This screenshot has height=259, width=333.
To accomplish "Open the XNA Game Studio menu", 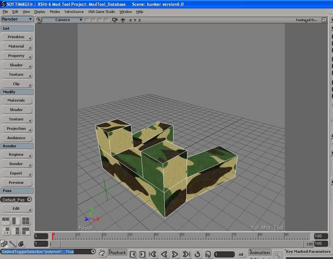I will (x=101, y=12).
